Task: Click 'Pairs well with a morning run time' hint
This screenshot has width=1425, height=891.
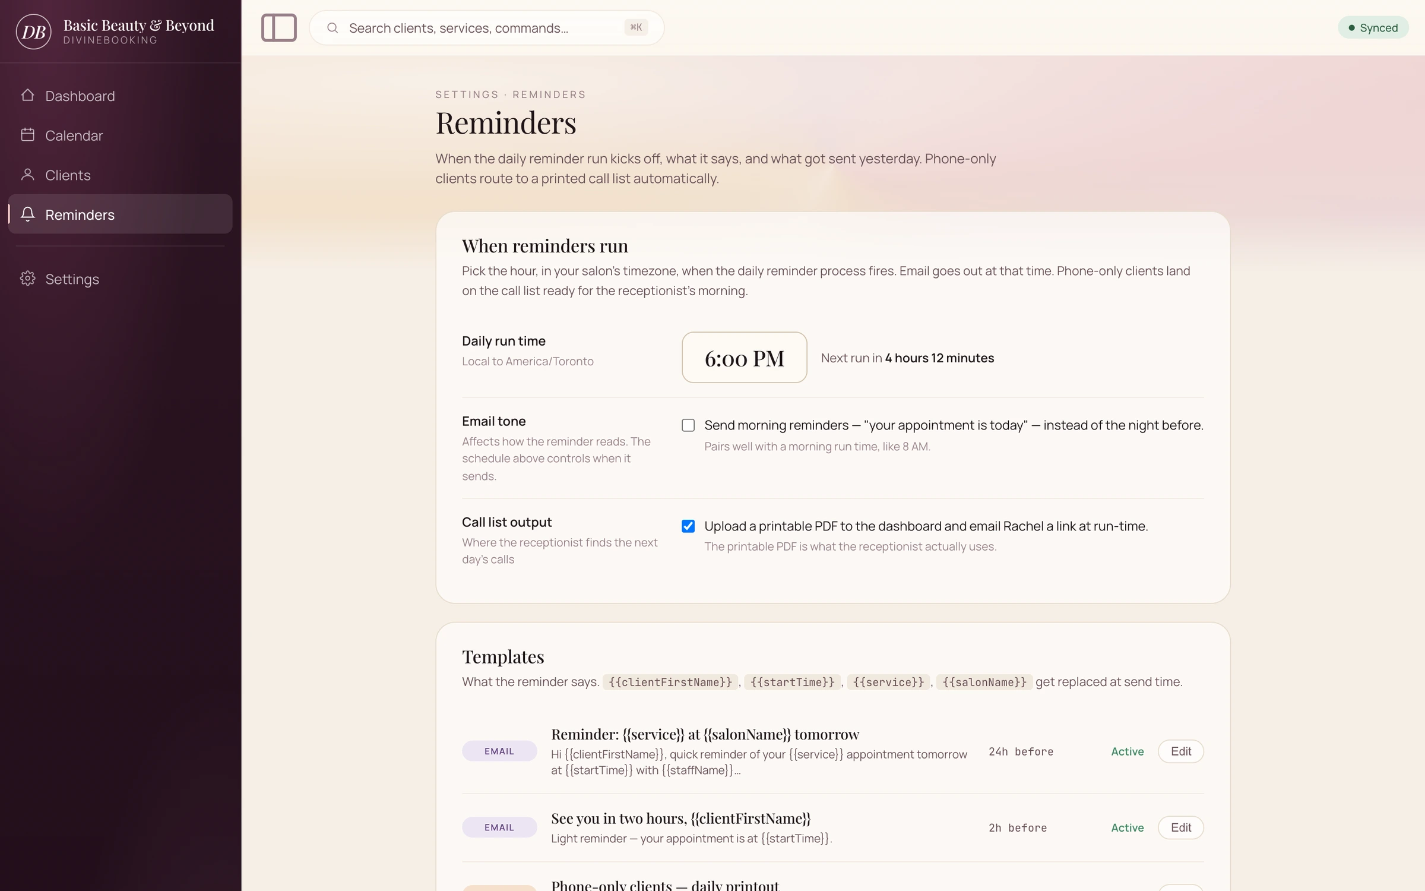Action: [817, 447]
